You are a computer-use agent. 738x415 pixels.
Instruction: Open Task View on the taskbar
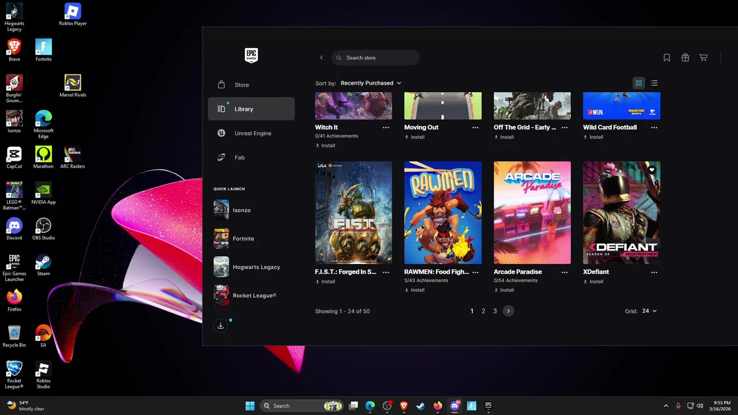click(353, 406)
